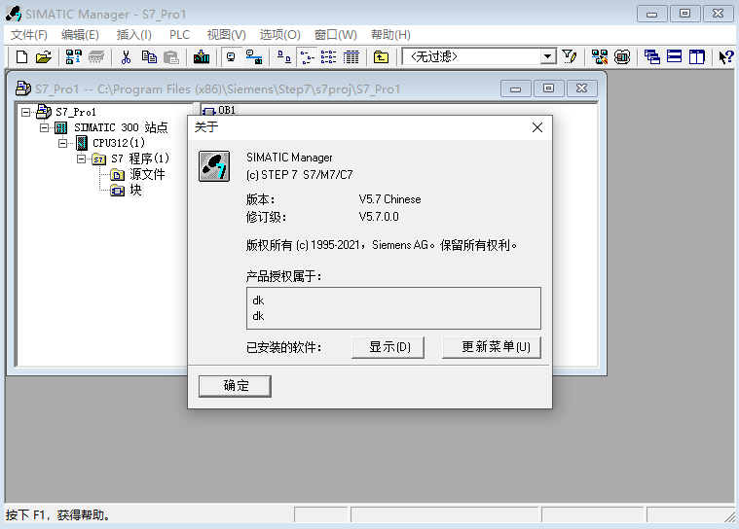
Task: Collapse the S7 程序(1) tree node
Action: pyautogui.click(x=81, y=159)
